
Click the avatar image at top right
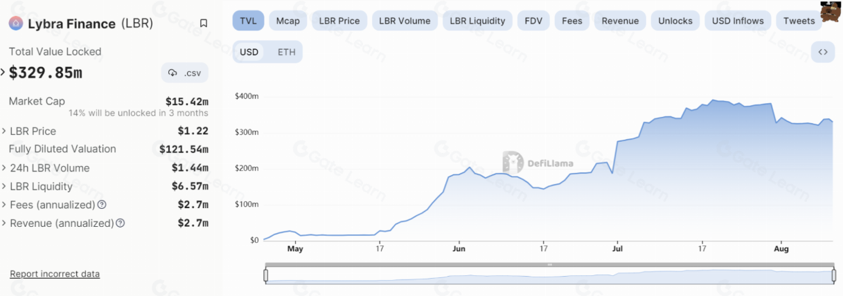(x=830, y=12)
